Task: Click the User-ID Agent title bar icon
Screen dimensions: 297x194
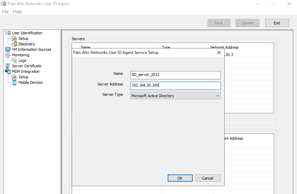Action: [x=3, y=3]
